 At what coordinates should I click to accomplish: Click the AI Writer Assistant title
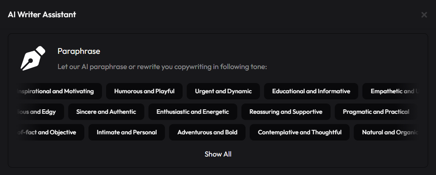click(x=42, y=15)
